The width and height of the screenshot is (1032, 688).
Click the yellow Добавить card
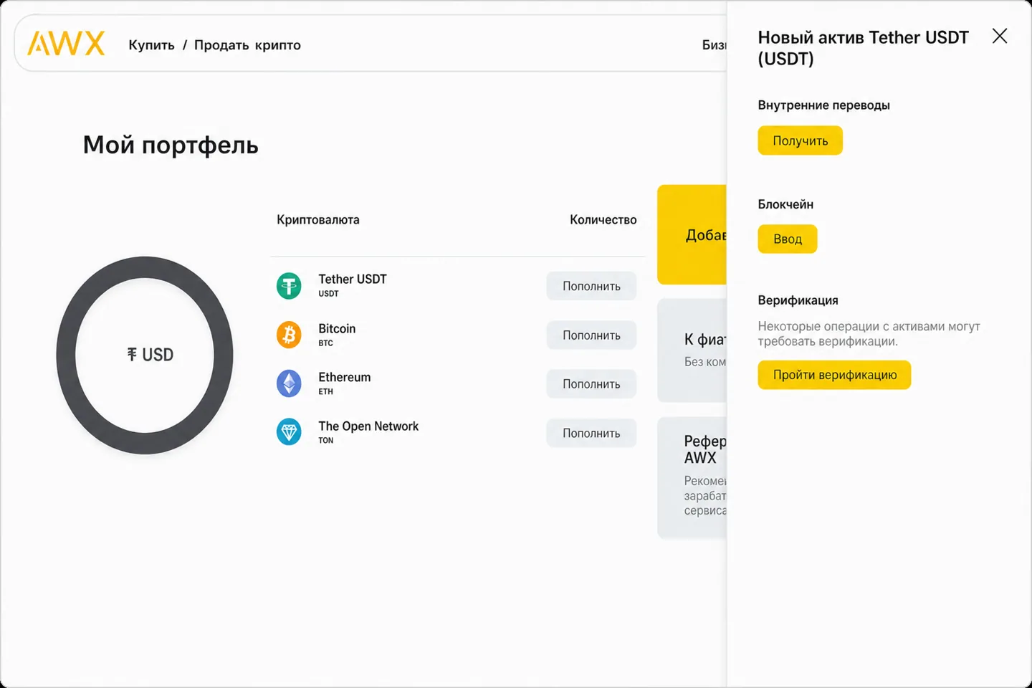point(692,234)
